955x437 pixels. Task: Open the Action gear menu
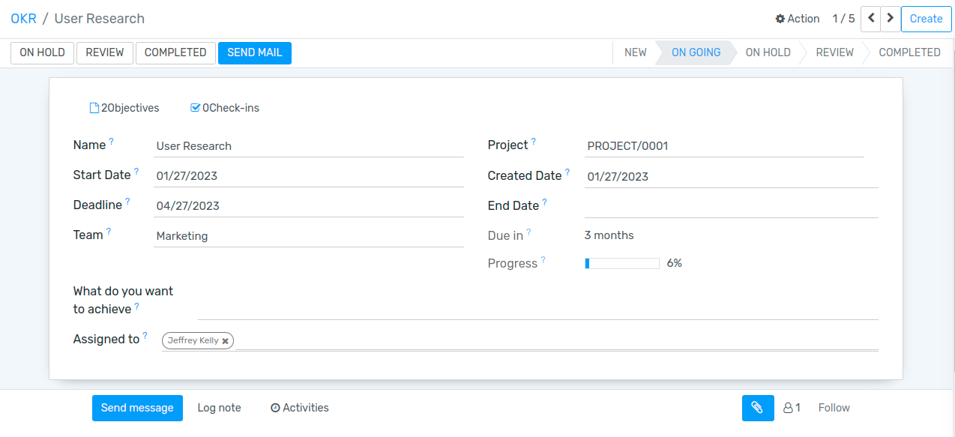coord(797,19)
